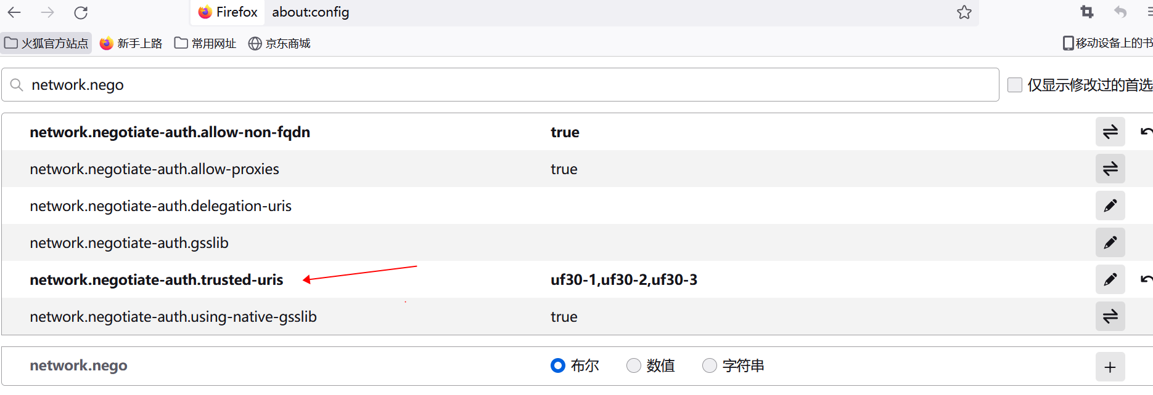Click the magnifier icon in the search field
This screenshot has height=395, width=1153.
pos(17,85)
